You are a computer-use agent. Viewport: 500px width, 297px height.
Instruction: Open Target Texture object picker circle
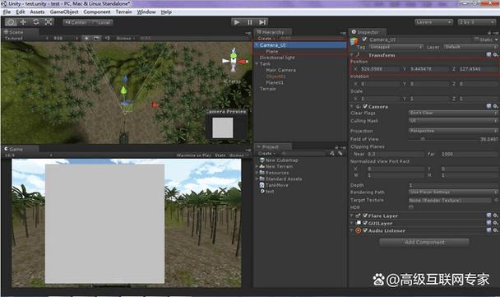[x=496, y=200]
